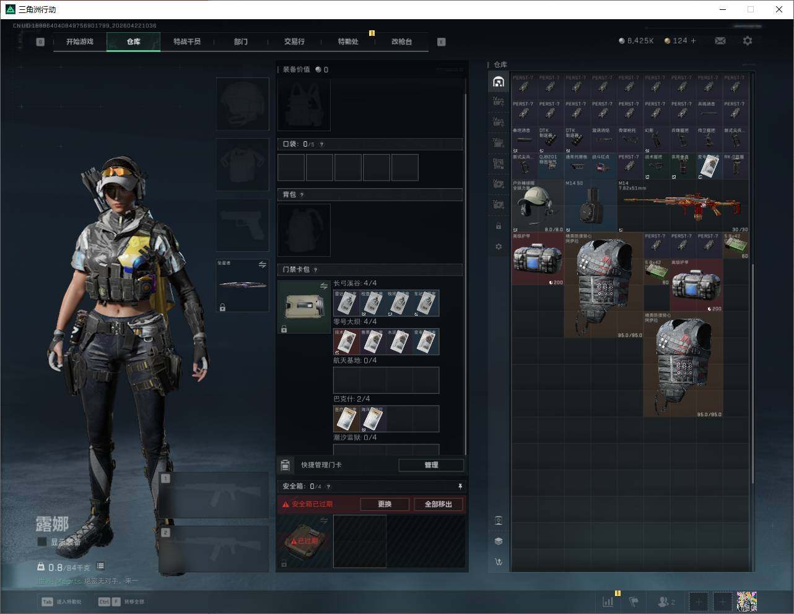This screenshot has height=614, width=794.
Task: Click the flag icon in bottom bar
Action: [x=634, y=601]
